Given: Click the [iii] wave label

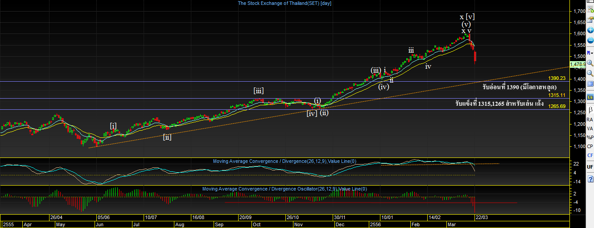Looking at the screenshot, I should pos(259,91).
